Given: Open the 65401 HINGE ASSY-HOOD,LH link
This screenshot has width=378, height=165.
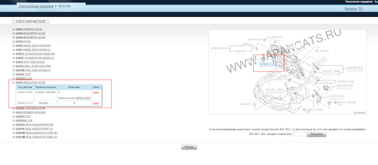Looking at the screenshot, I should point(33,50).
